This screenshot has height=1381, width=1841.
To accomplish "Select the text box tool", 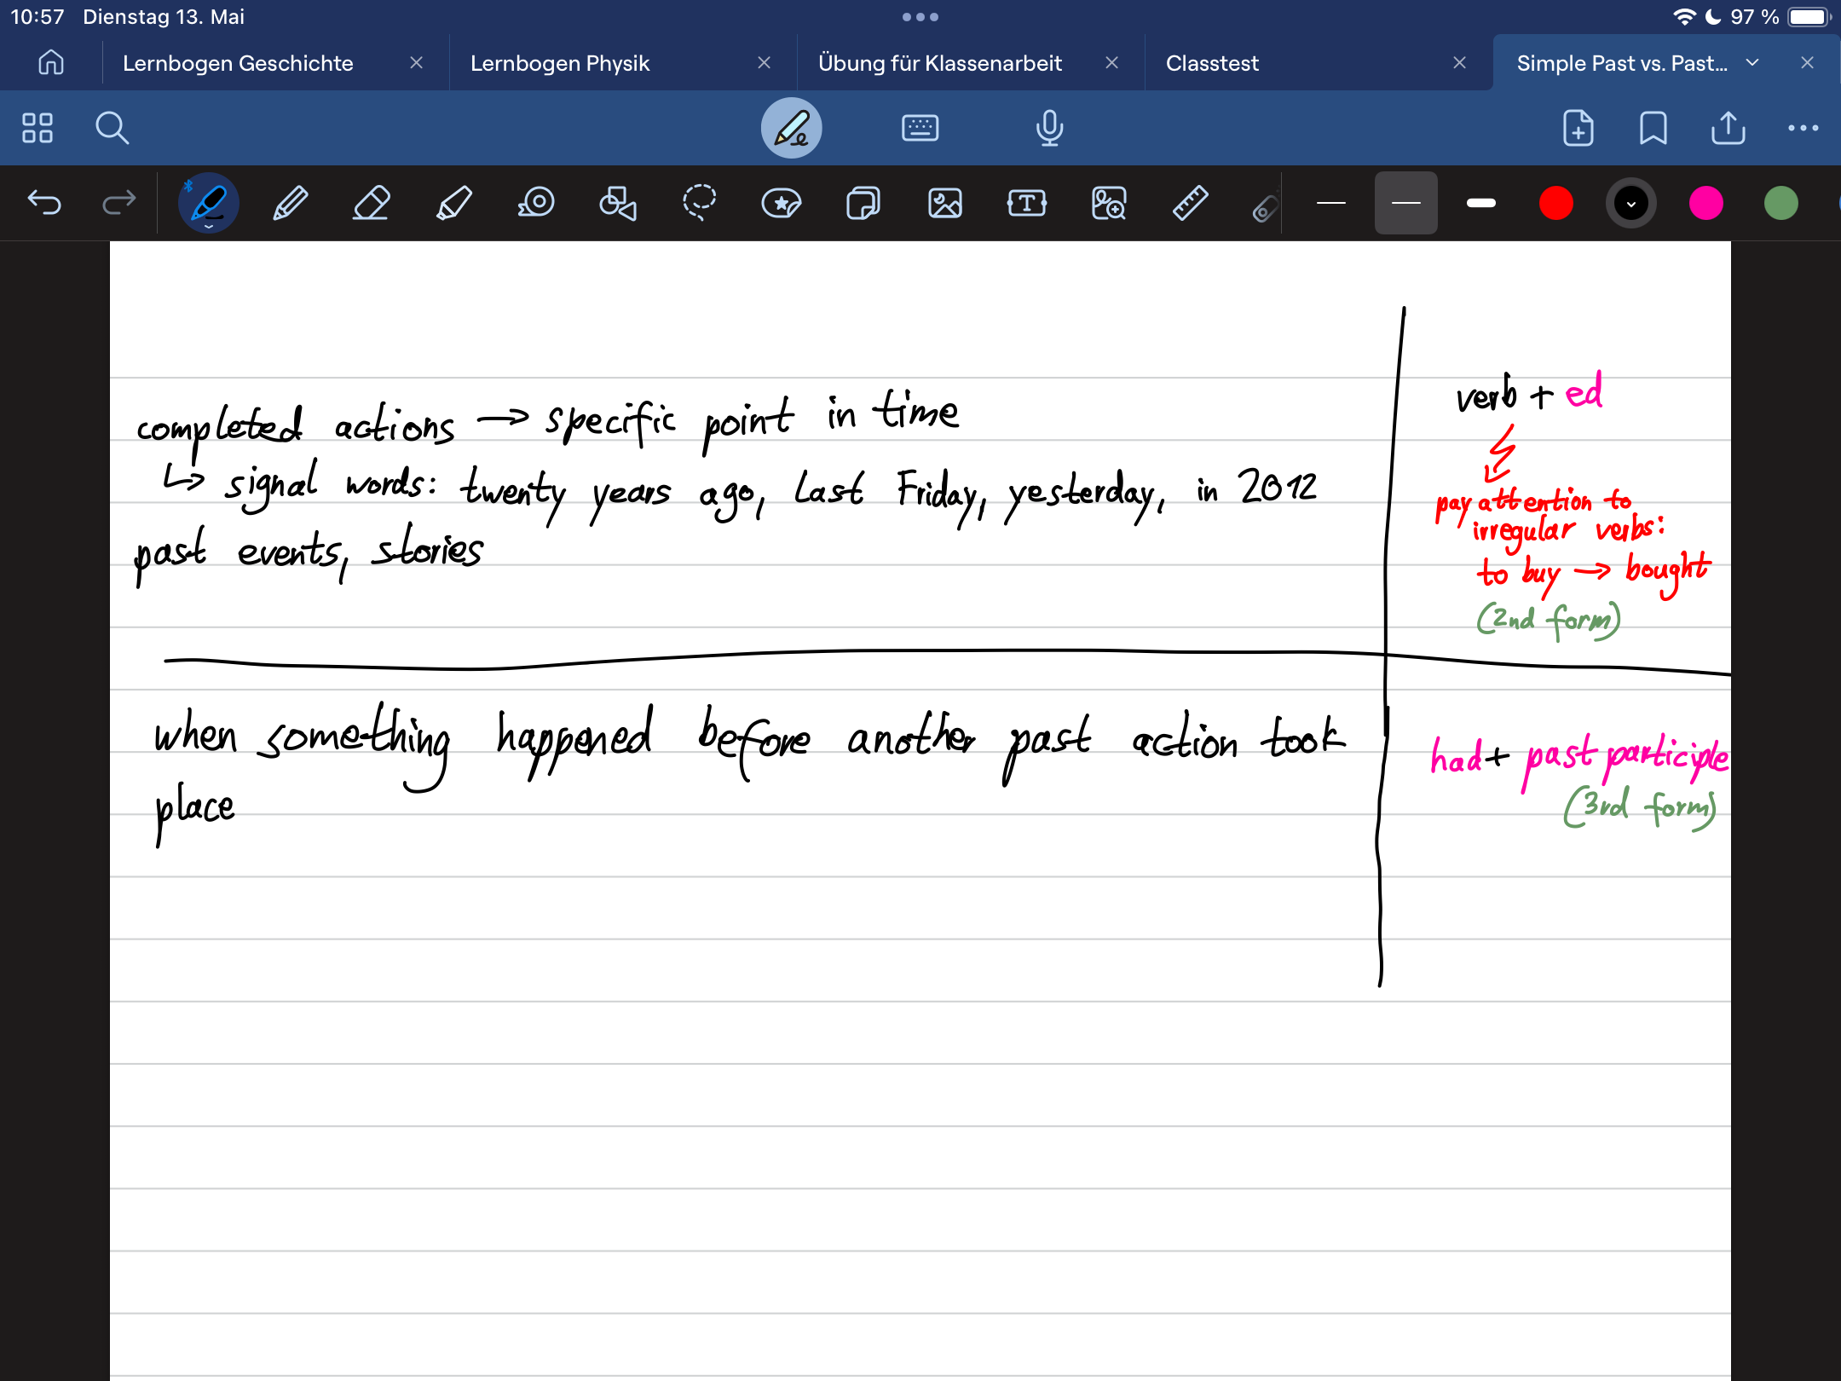I will pyautogui.click(x=1026, y=204).
